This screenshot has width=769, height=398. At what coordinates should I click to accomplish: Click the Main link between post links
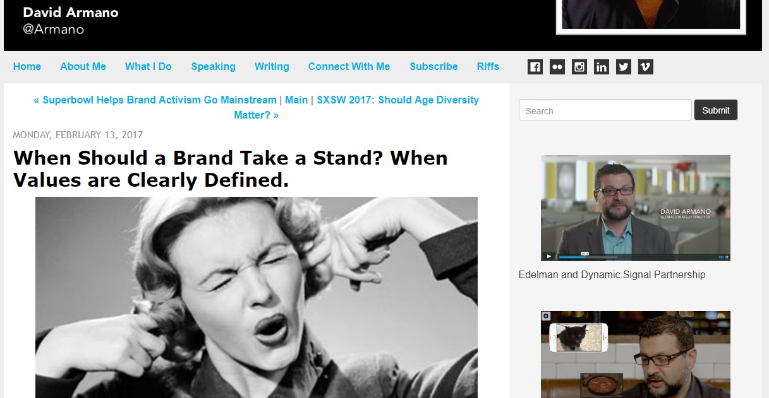click(x=296, y=100)
